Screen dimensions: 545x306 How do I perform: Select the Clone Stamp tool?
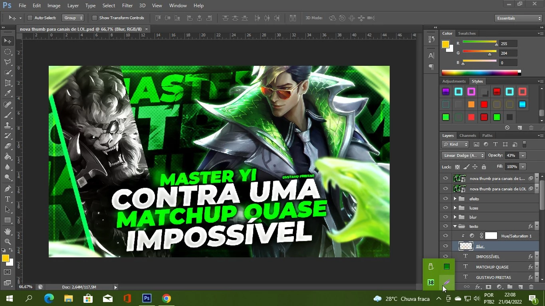(x=8, y=125)
